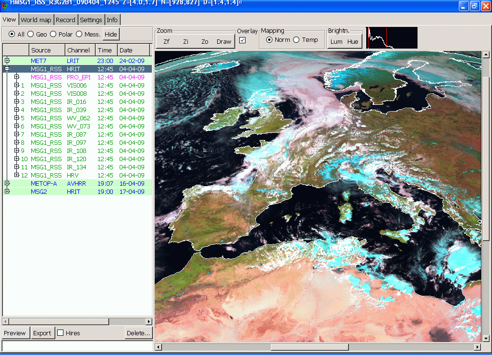The width and height of the screenshot is (492, 355).
Task: Click the Zi zoom in button
Action: (185, 42)
